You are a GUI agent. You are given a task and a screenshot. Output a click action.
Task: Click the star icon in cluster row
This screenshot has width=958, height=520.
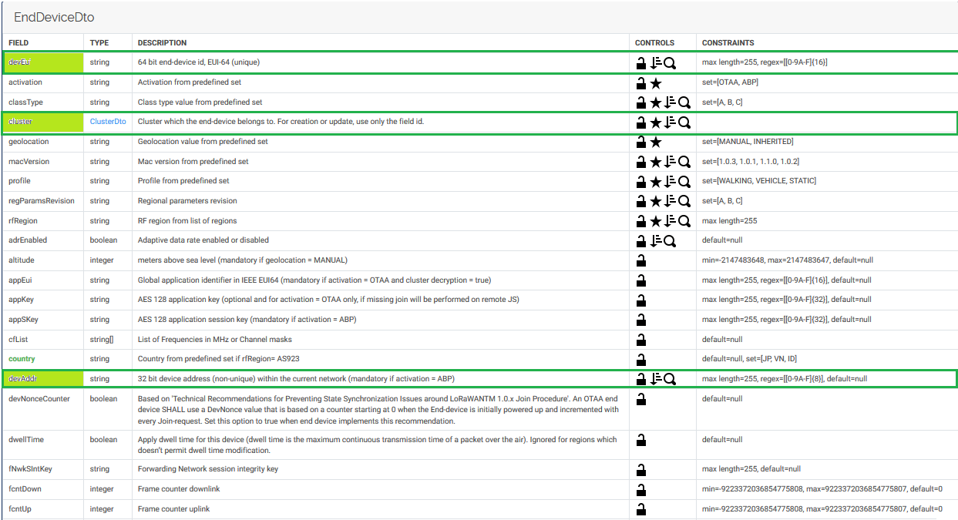pos(656,122)
